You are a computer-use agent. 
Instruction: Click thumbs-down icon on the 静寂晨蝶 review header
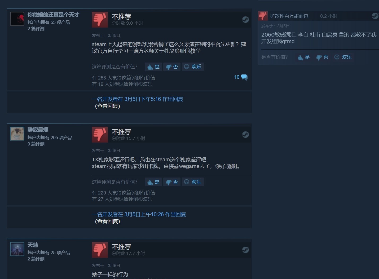100,135
